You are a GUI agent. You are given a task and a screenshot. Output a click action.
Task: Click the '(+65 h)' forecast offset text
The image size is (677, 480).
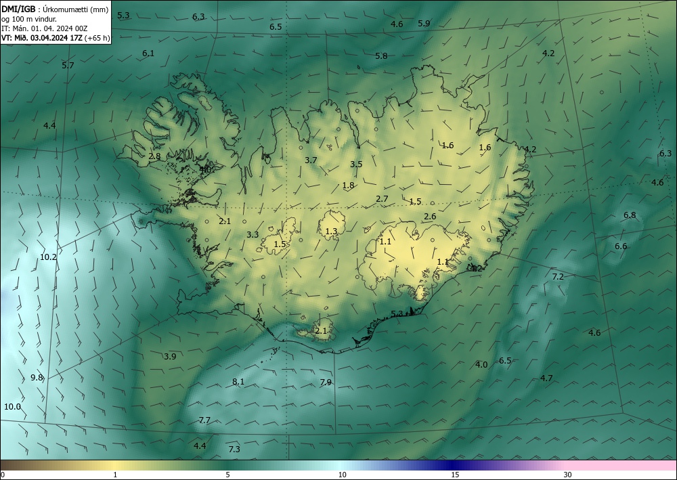[x=97, y=38]
